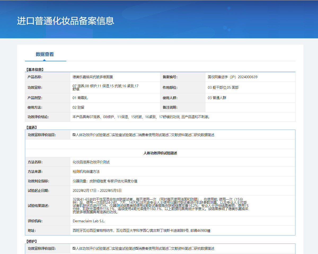Uncheck 人体功效评价试验简述 in the 滋养 section
Screen dimensions: 318x254
pyautogui.click(x=74, y=135)
